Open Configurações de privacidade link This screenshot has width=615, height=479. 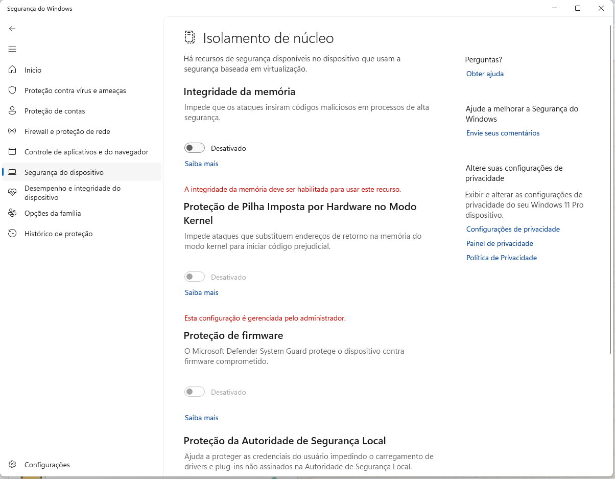(x=513, y=229)
